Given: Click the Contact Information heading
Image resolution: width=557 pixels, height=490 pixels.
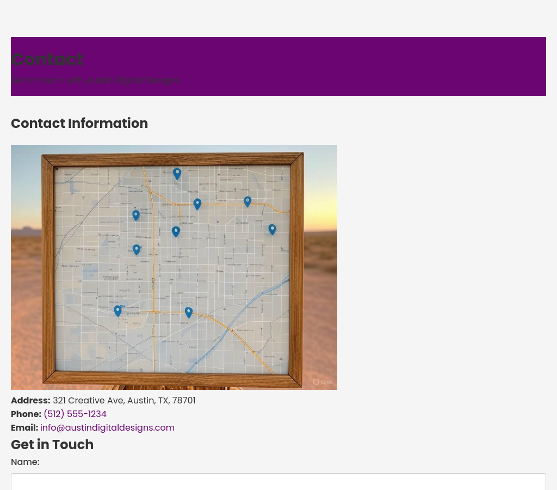Looking at the screenshot, I should (x=79, y=124).
